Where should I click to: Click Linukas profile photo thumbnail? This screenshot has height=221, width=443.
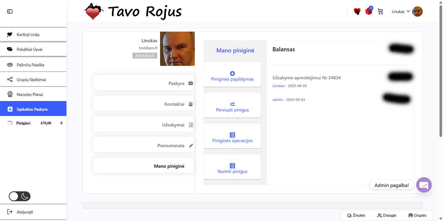coord(177,49)
